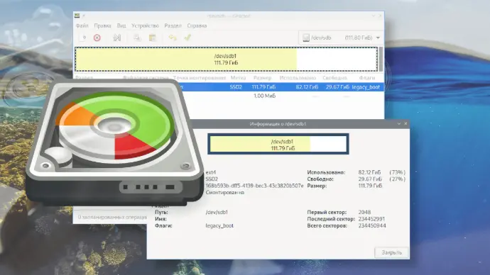Click the Закрыть button in info dialog
The image size is (490, 275).
[x=391, y=252]
